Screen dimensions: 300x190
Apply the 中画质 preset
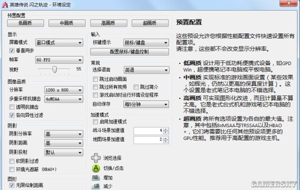(x=67, y=23)
